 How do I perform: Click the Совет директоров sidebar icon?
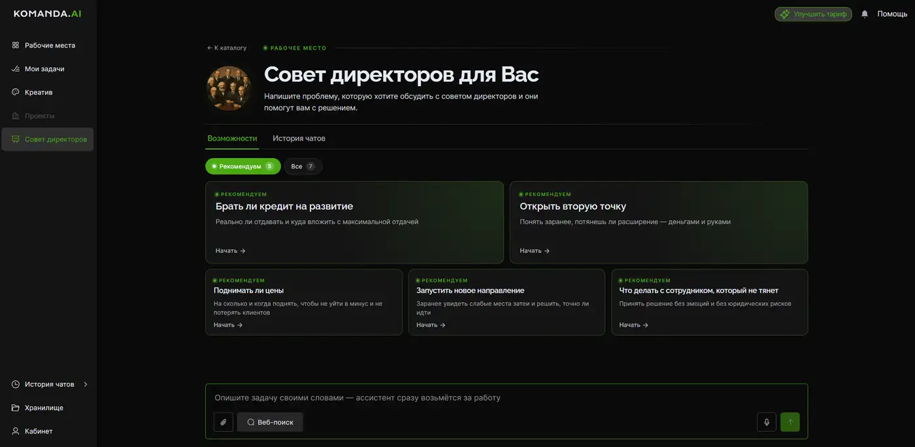(16, 139)
